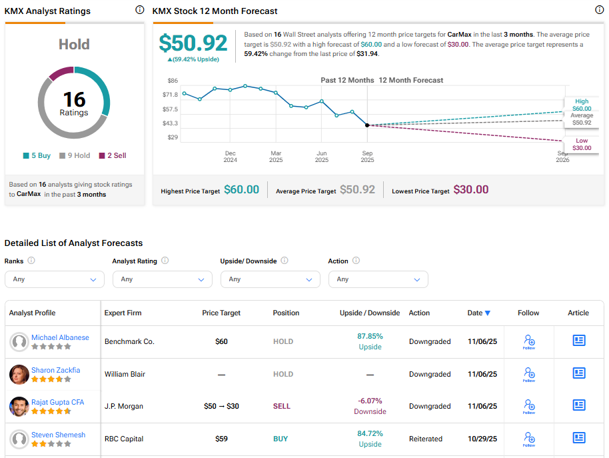
Task: Click info icon beside KMX Analyst Ratings
Action: click(x=139, y=10)
